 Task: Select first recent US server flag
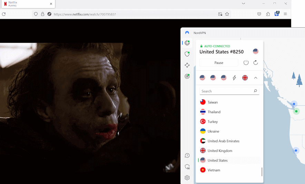coord(202,78)
